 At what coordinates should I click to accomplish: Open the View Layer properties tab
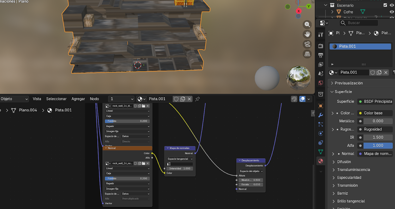click(x=321, y=65)
